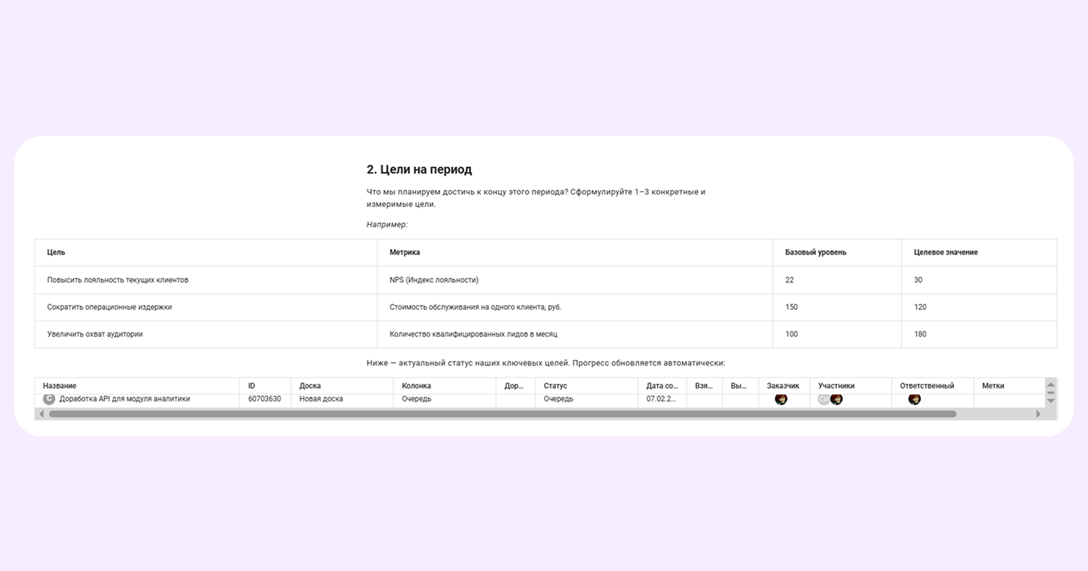Click the left arrow of horizontal scrollbar
The height and width of the screenshot is (571, 1088).
[41, 414]
